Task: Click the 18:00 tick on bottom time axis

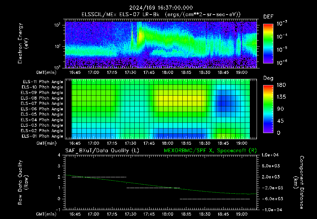Action: tap(167, 214)
